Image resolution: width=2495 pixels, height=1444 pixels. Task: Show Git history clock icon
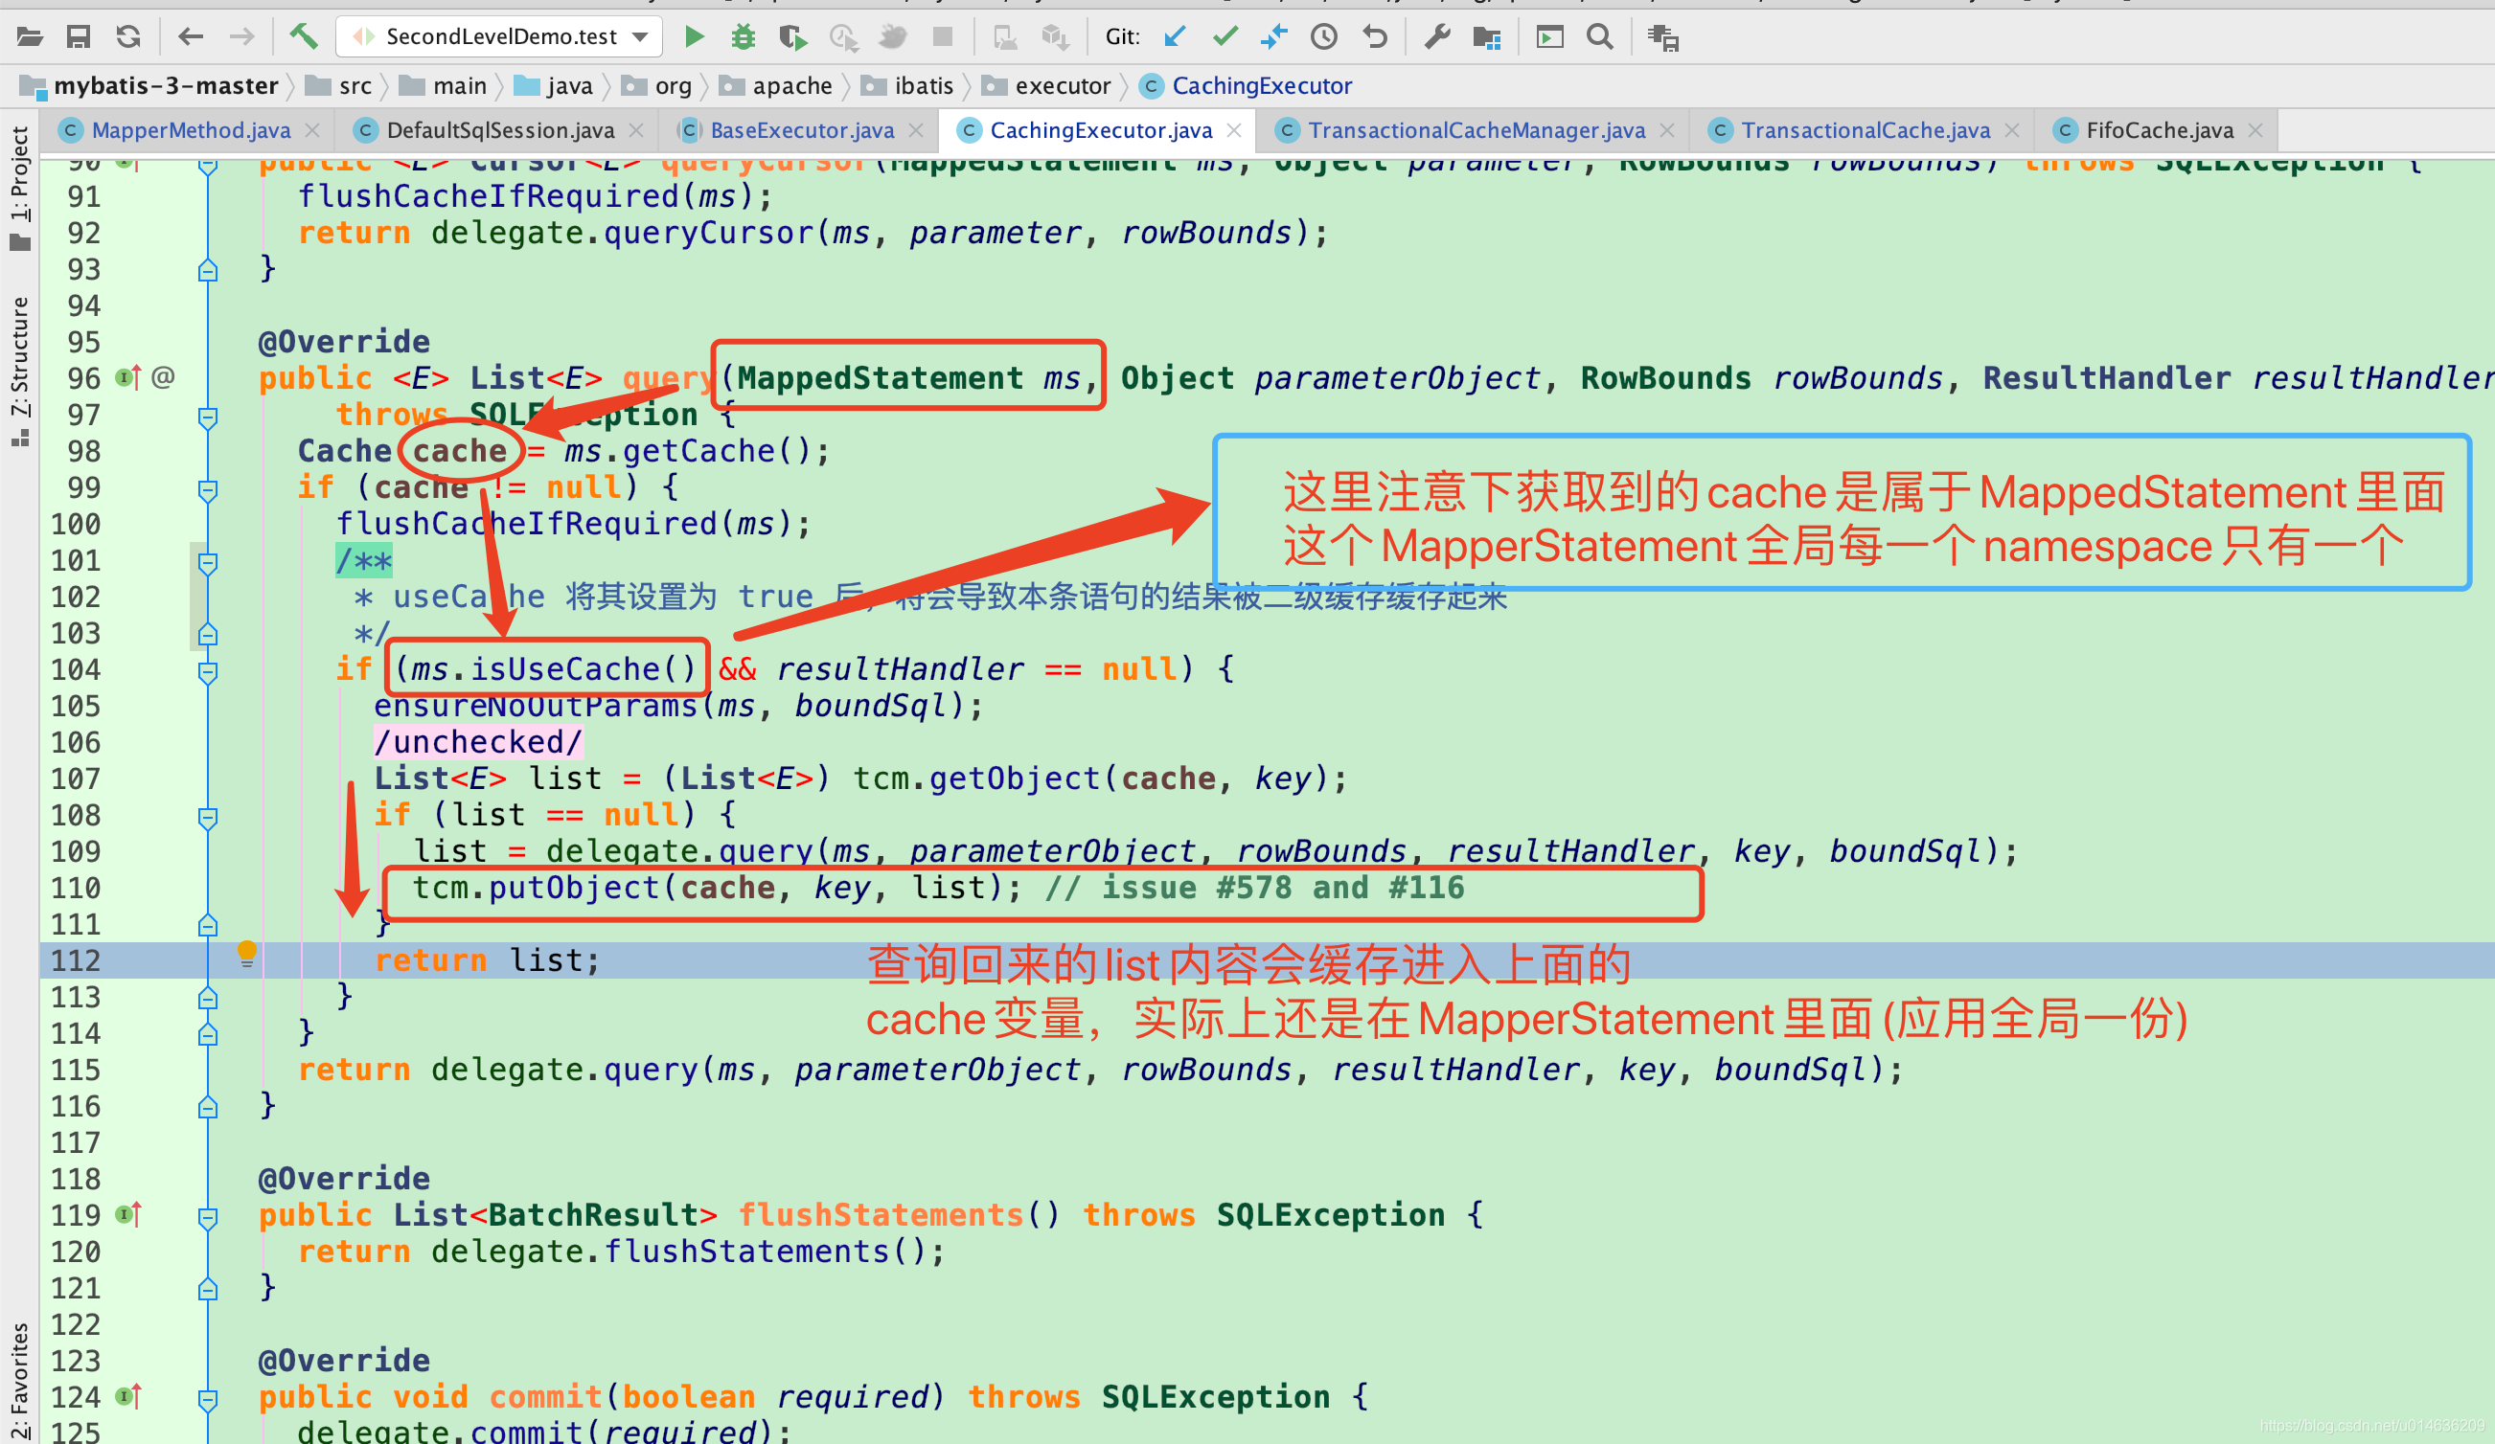click(1324, 37)
